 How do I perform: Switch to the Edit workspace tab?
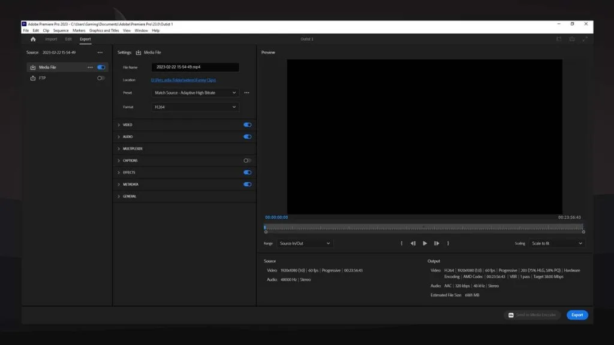tap(68, 39)
